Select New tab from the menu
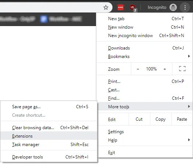 click(x=144, y=19)
